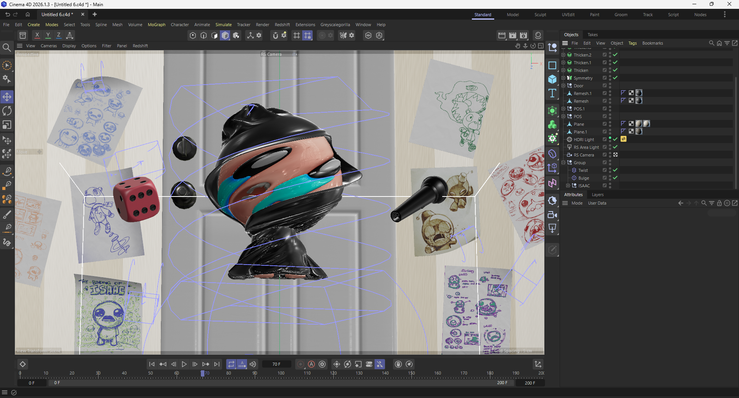This screenshot has height=398, width=739.
Task: Expand the ISAAC object
Action: click(568, 185)
